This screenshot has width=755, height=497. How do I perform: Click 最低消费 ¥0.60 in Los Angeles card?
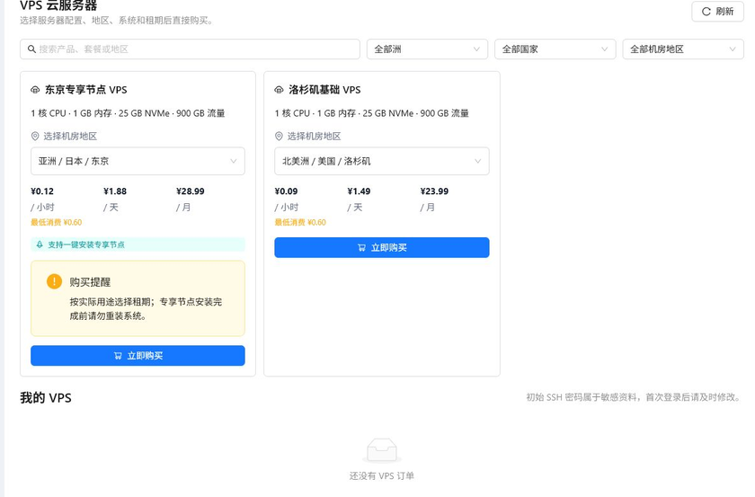point(300,223)
